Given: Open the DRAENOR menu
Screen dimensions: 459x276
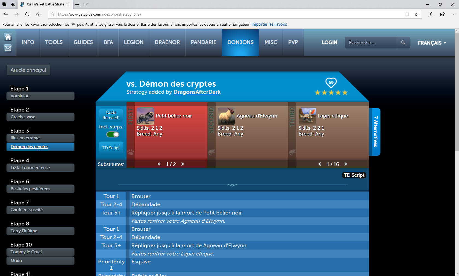Looking at the screenshot, I should tap(167, 42).
